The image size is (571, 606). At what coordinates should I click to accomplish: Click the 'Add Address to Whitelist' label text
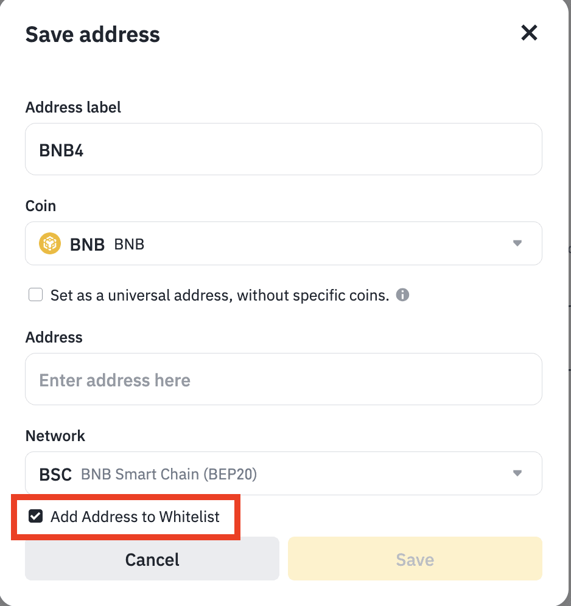(135, 517)
